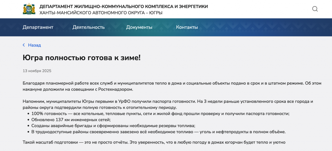This screenshot has height=151, width=332.
Task: Click the bullet about 100% готовность
Action: point(160,113)
